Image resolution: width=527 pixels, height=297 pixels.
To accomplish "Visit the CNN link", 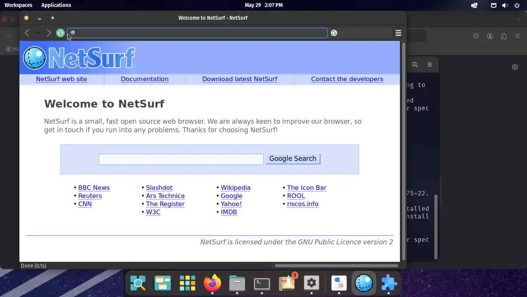I will (85, 204).
